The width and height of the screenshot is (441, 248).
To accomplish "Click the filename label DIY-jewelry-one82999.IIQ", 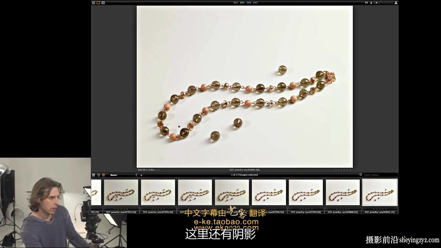I will point(306,212).
